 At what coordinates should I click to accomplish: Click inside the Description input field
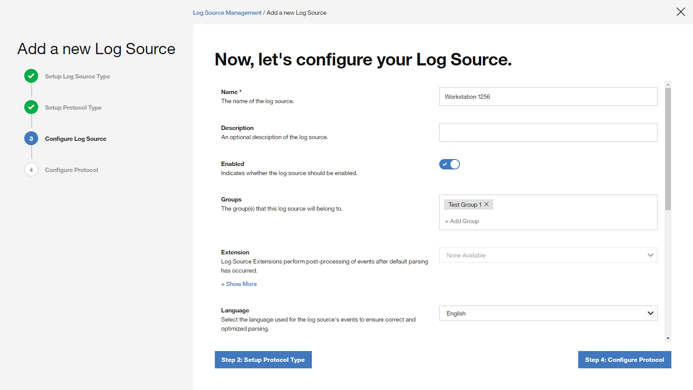coord(548,132)
